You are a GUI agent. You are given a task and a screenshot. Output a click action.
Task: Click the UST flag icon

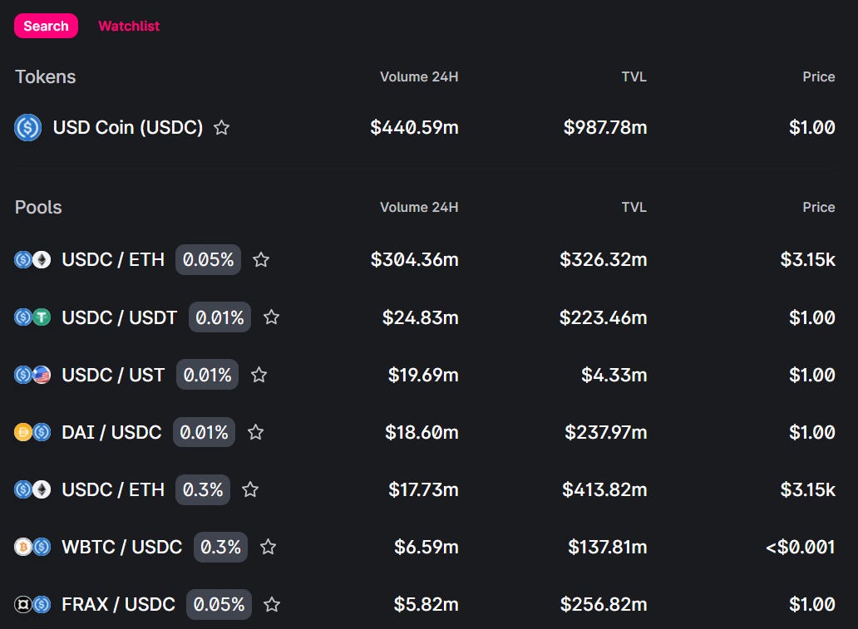pyautogui.click(x=40, y=375)
